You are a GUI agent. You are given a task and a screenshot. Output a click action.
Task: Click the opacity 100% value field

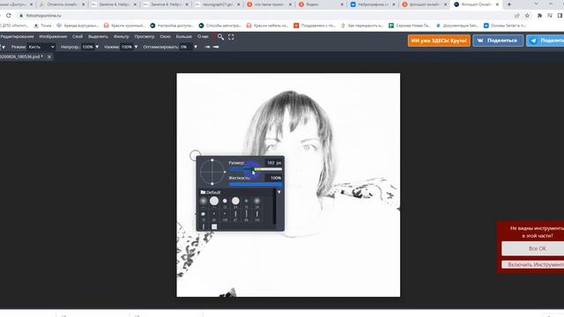click(x=87, y=47)
